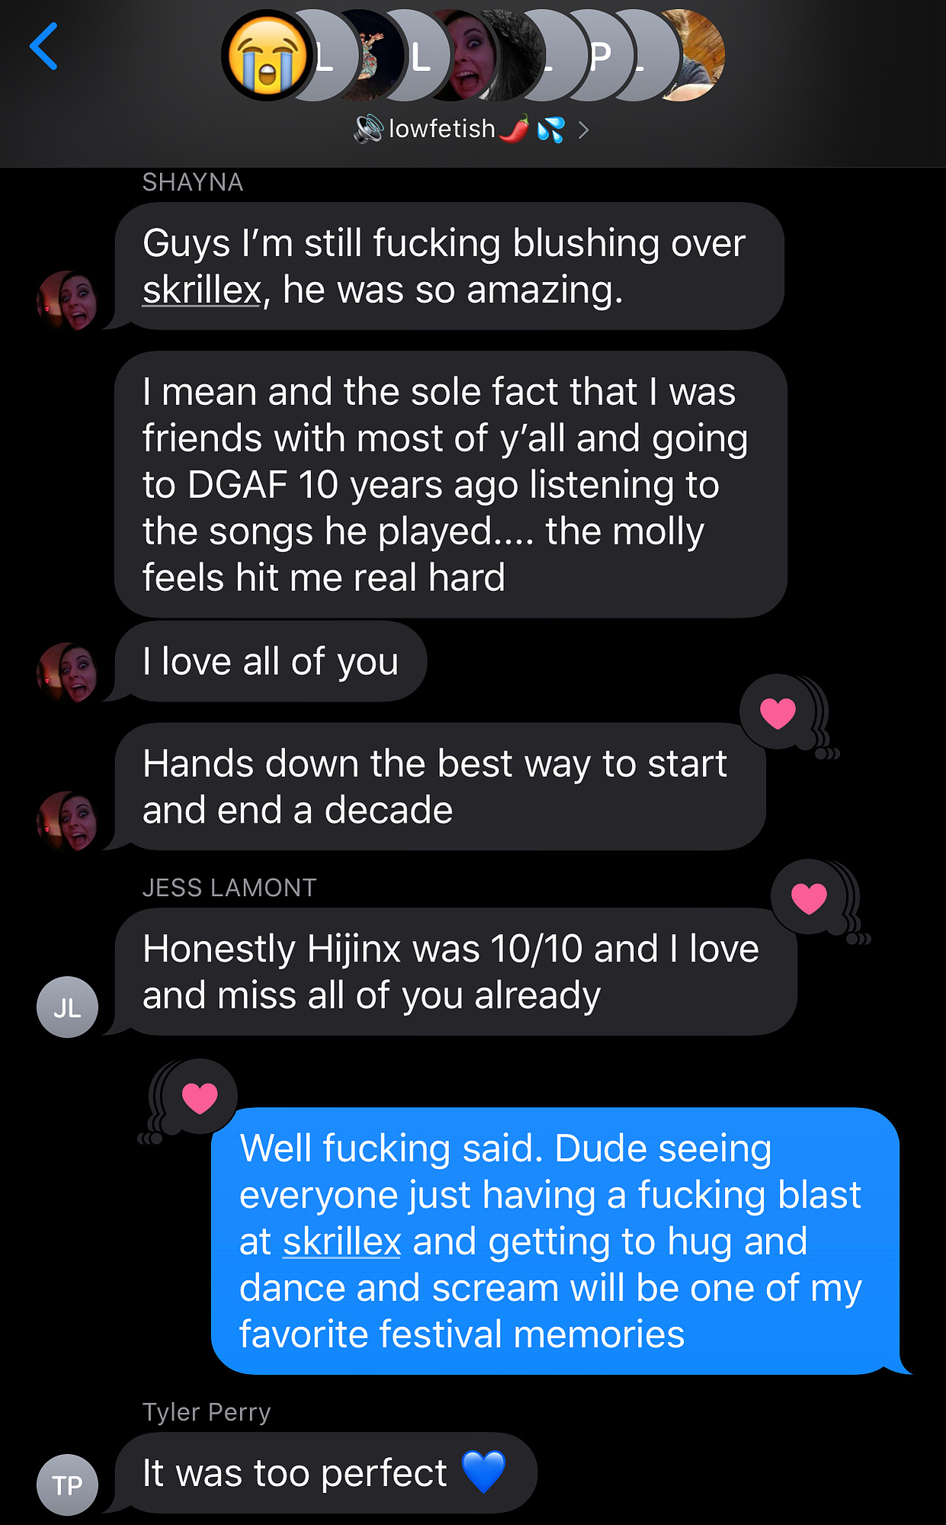Tap Shayna's avatar beside decade message
This screenshot has width=946, height=1525.
(x=68, y=820)
